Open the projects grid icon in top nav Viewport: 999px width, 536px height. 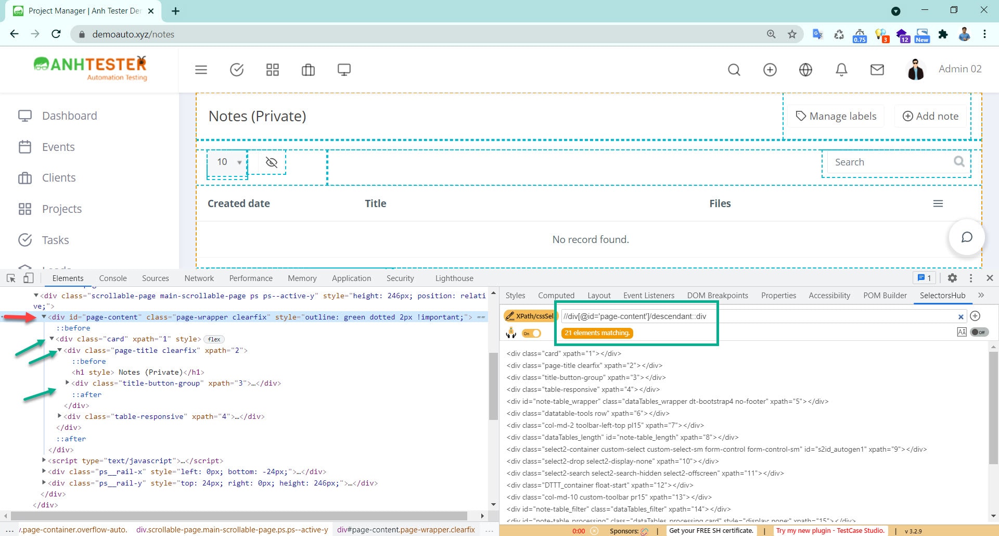273,70
